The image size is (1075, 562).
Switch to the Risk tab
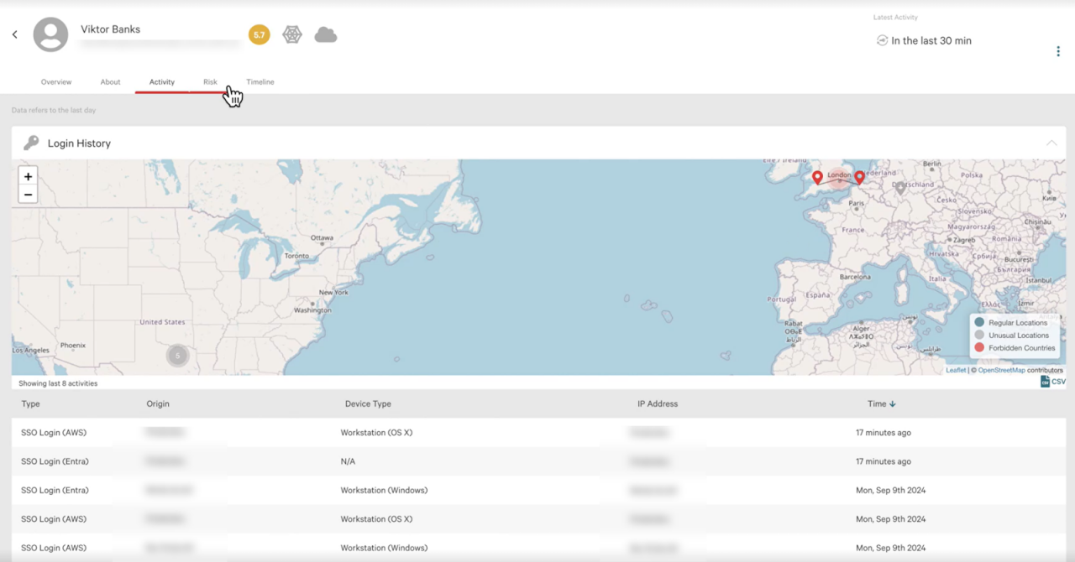point(210,82)
